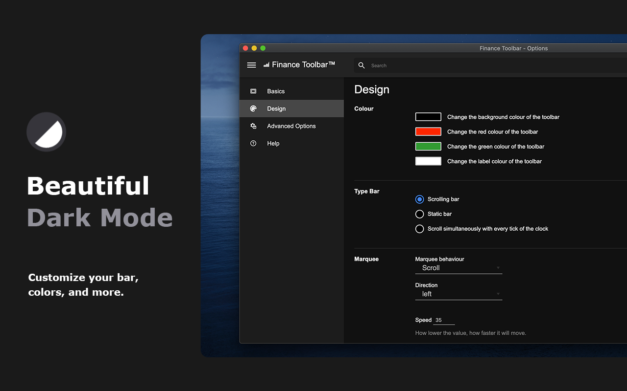Click 'Change the green colour of the toolbar' text

click(x=496, y=147)
